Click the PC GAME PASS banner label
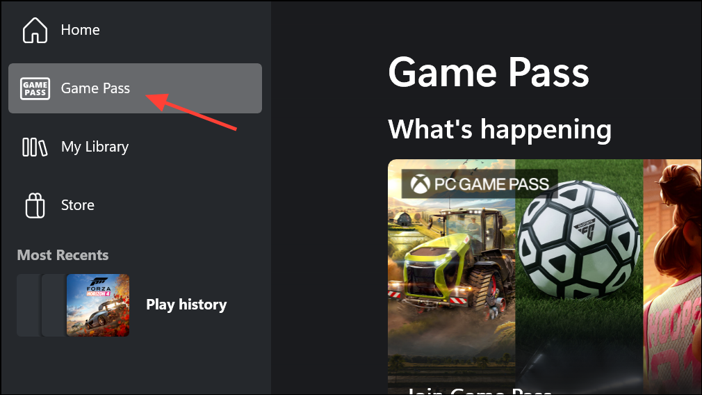This screenshot has width=702, height=395. point(491,184)
